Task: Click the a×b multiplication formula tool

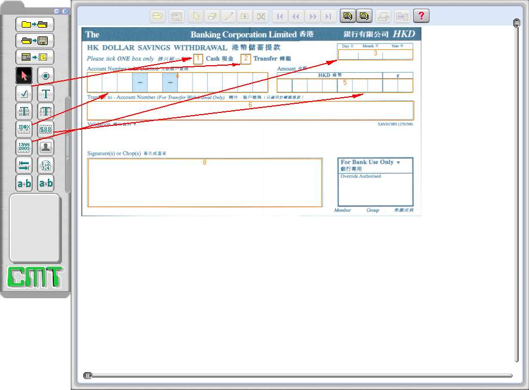Action: pos(46,183)
